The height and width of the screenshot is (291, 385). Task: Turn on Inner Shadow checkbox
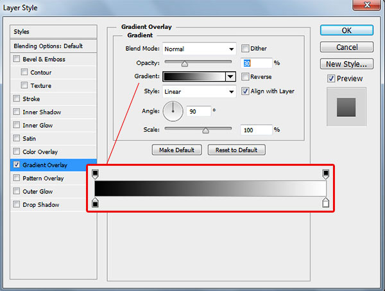coord(17,112)
